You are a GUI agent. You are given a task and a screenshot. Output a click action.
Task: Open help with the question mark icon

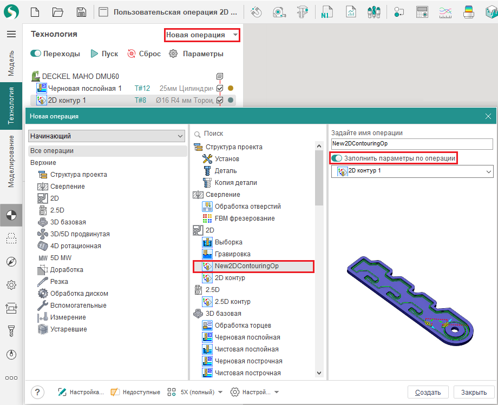point(37,392)
